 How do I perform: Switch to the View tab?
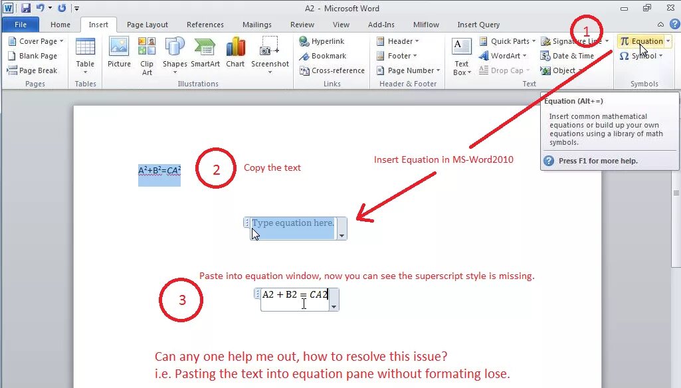point(341,25)
